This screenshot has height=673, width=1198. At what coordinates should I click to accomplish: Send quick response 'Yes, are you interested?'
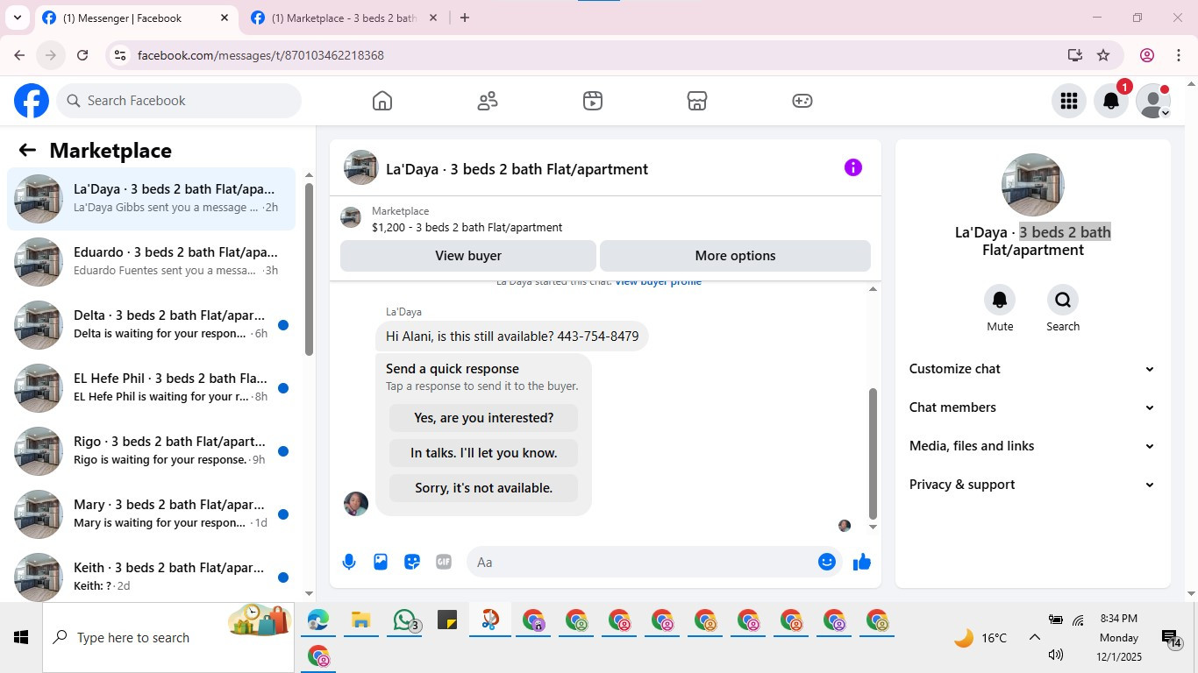coord(483,418)
